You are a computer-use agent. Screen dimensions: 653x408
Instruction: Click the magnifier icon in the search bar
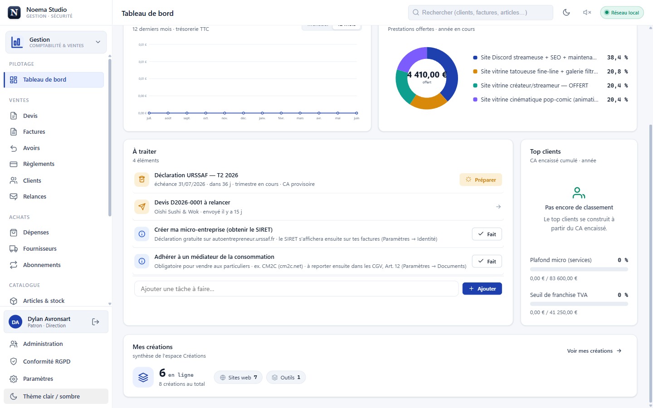(416, 13)
